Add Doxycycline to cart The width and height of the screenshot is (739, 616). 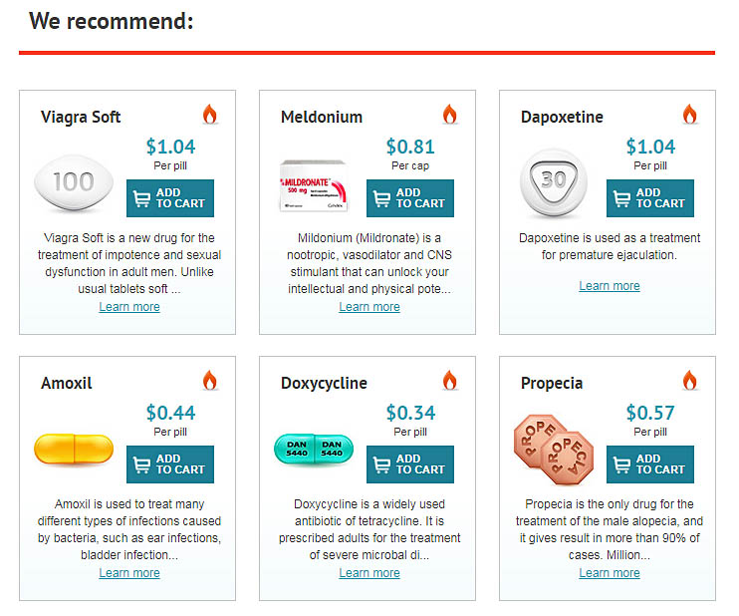click(410, 464)
